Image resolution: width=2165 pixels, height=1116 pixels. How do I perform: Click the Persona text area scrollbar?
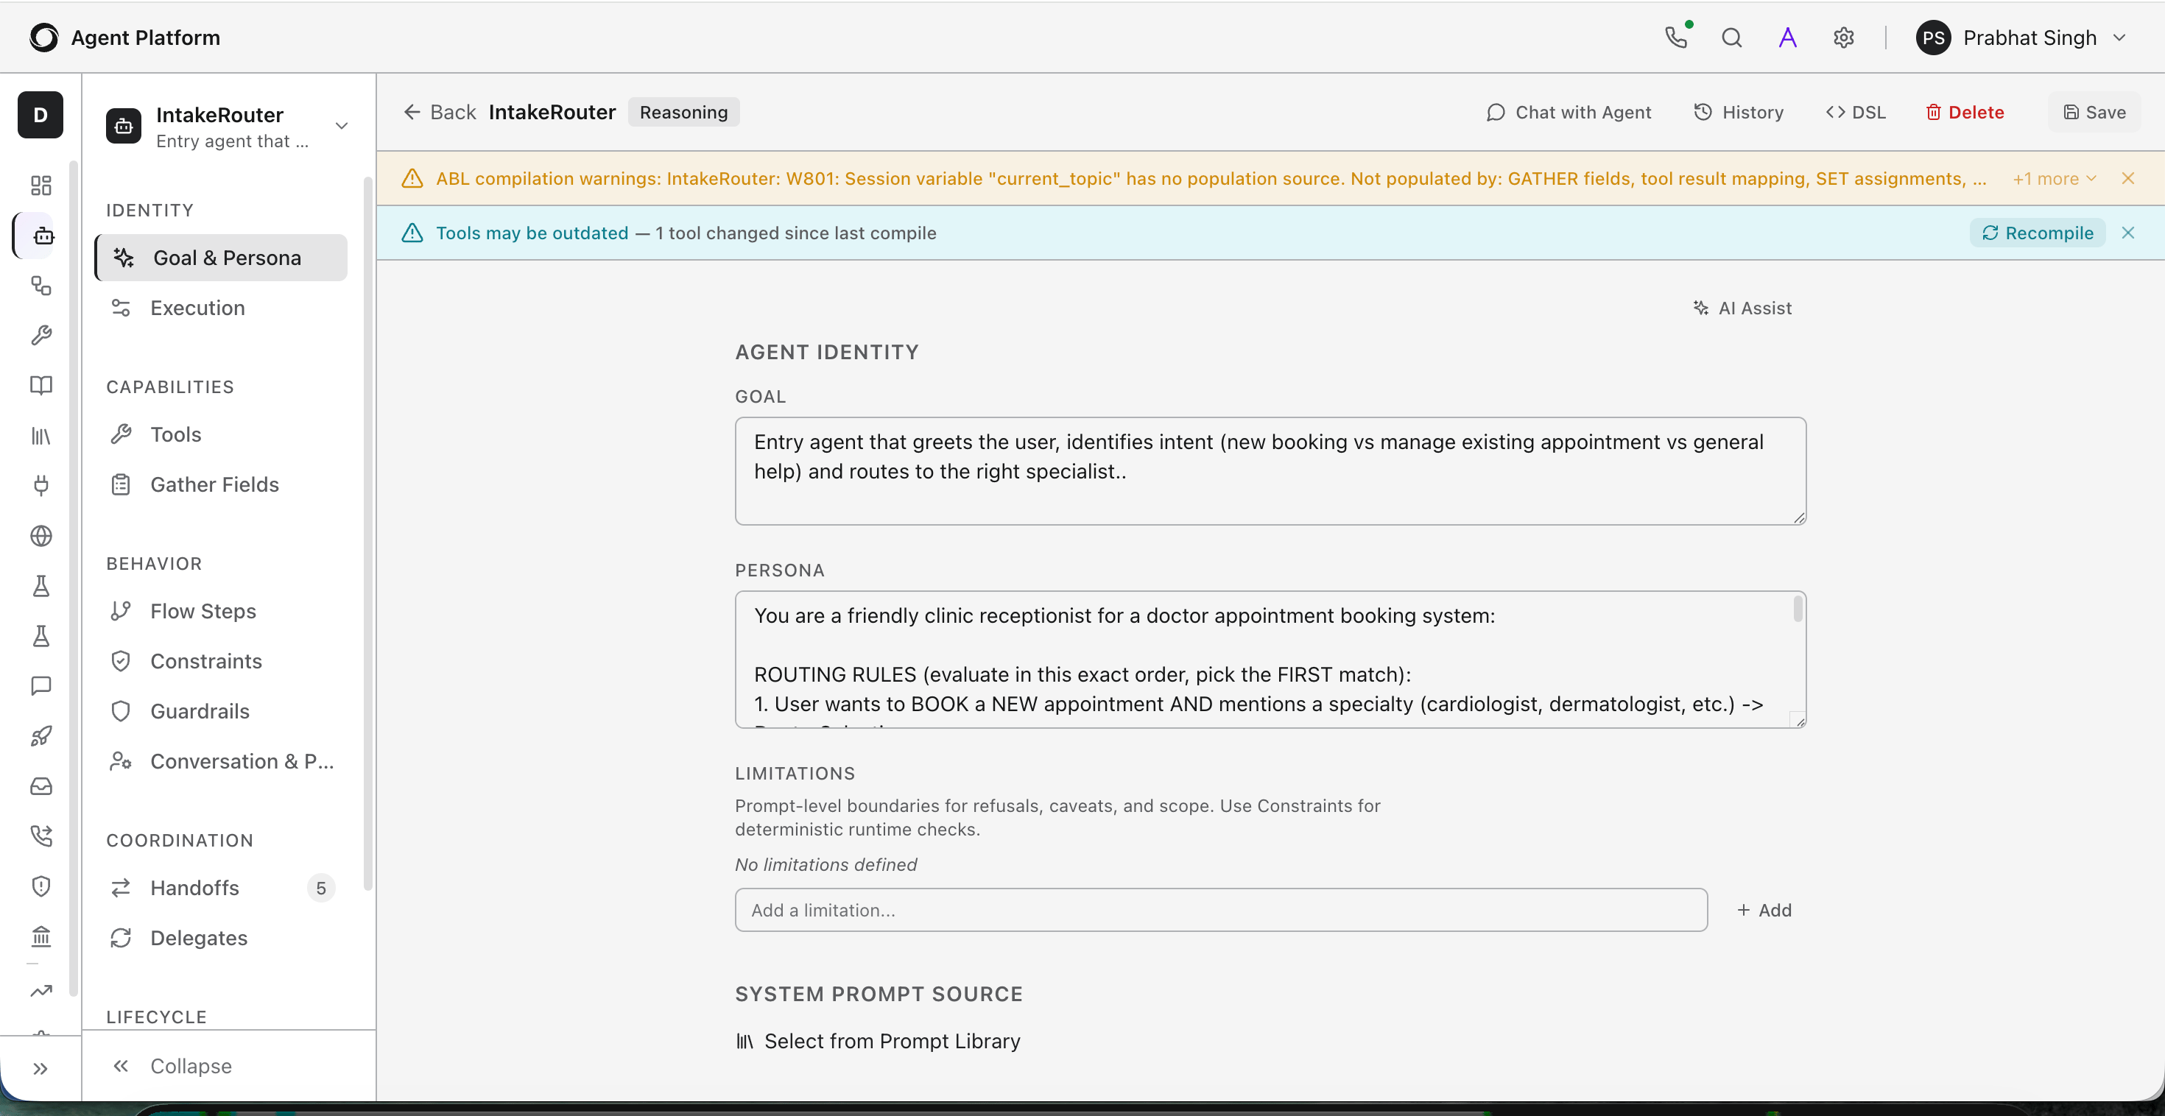pyautogui.click(x=1798, y=608)
